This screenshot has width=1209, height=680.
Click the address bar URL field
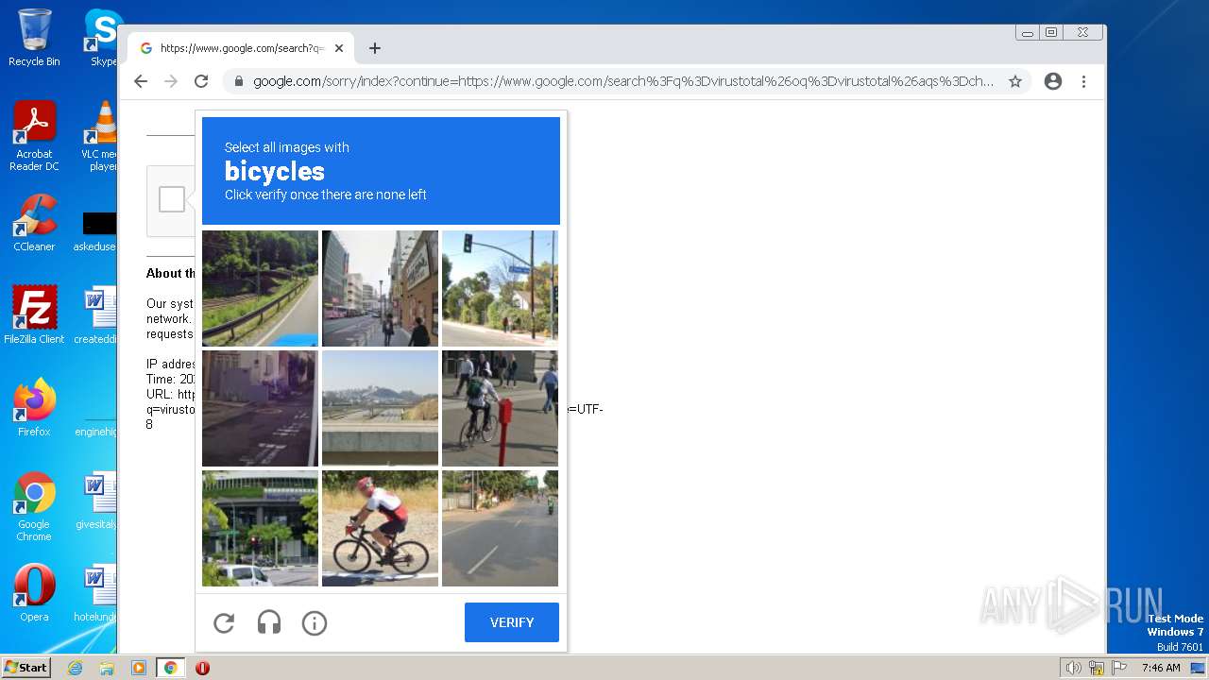(623, 81)
